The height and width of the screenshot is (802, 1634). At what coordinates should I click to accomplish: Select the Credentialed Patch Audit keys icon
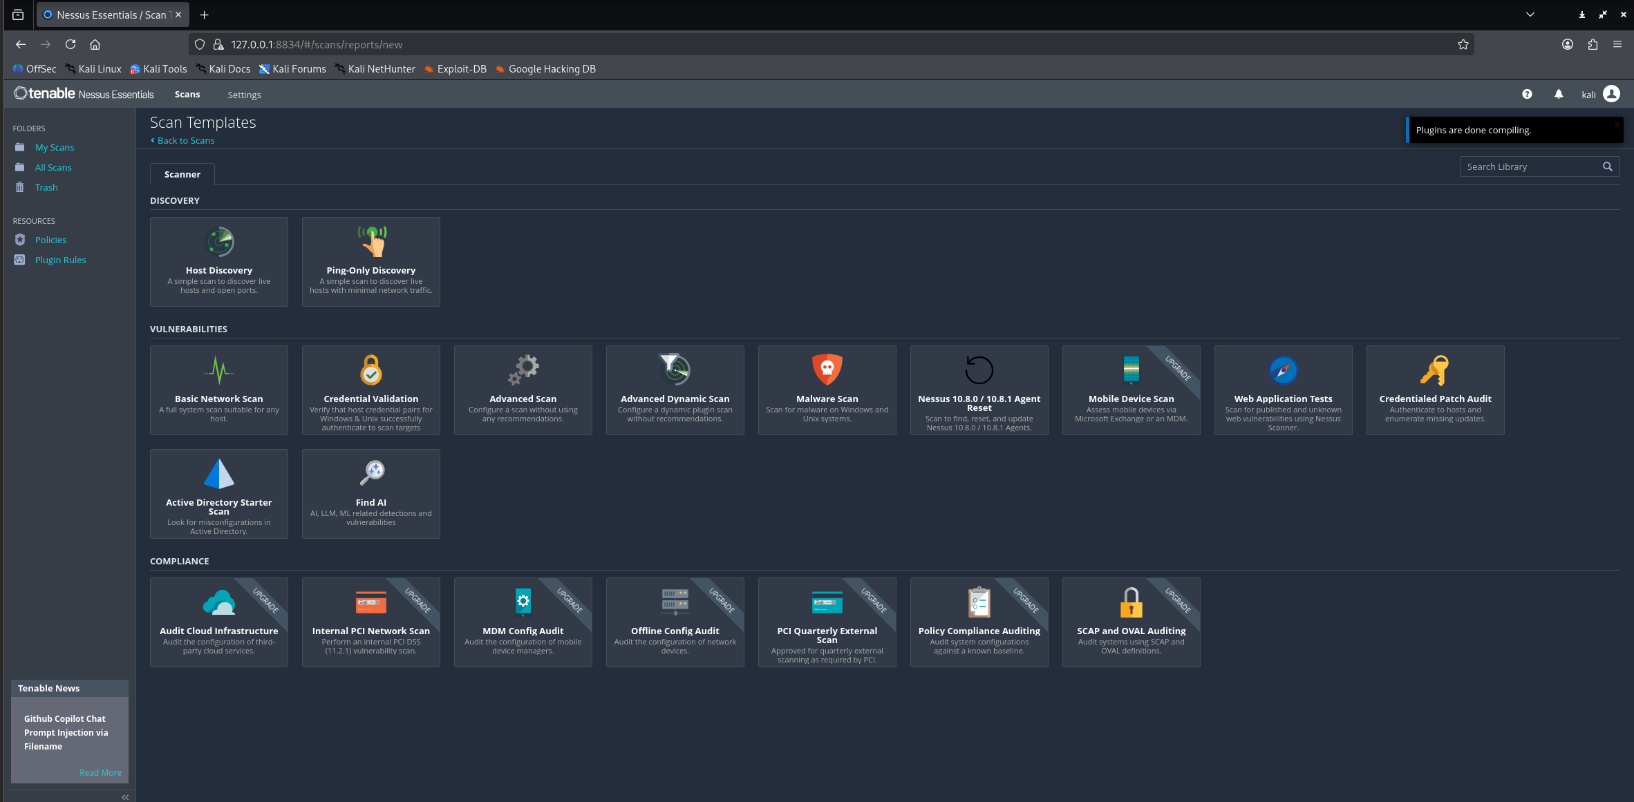(x=1435, y=370)
